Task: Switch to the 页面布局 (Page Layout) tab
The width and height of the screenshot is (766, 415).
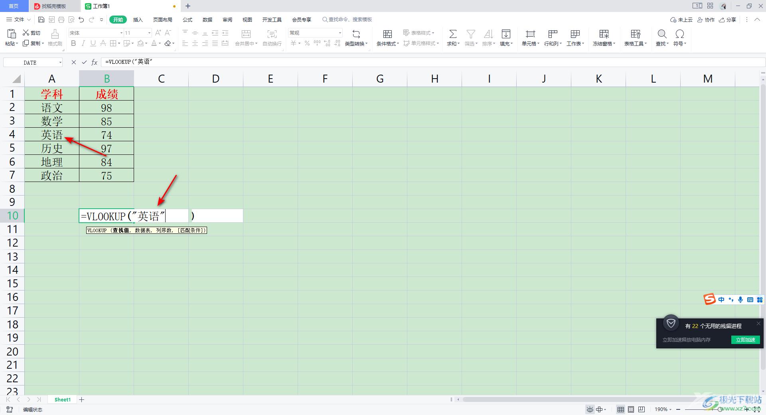Action: pyautogui.click(x=162, y=20)
